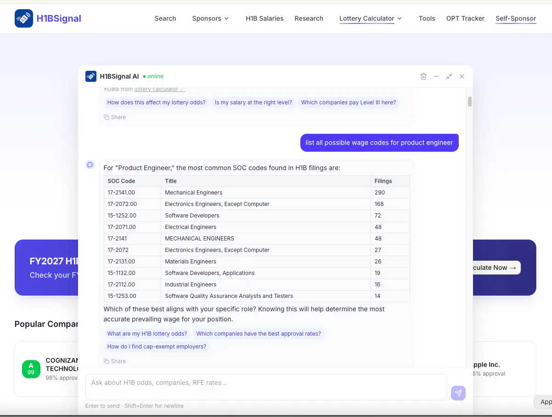
Task: Click the filings value 168
Action: click(390, 204)
